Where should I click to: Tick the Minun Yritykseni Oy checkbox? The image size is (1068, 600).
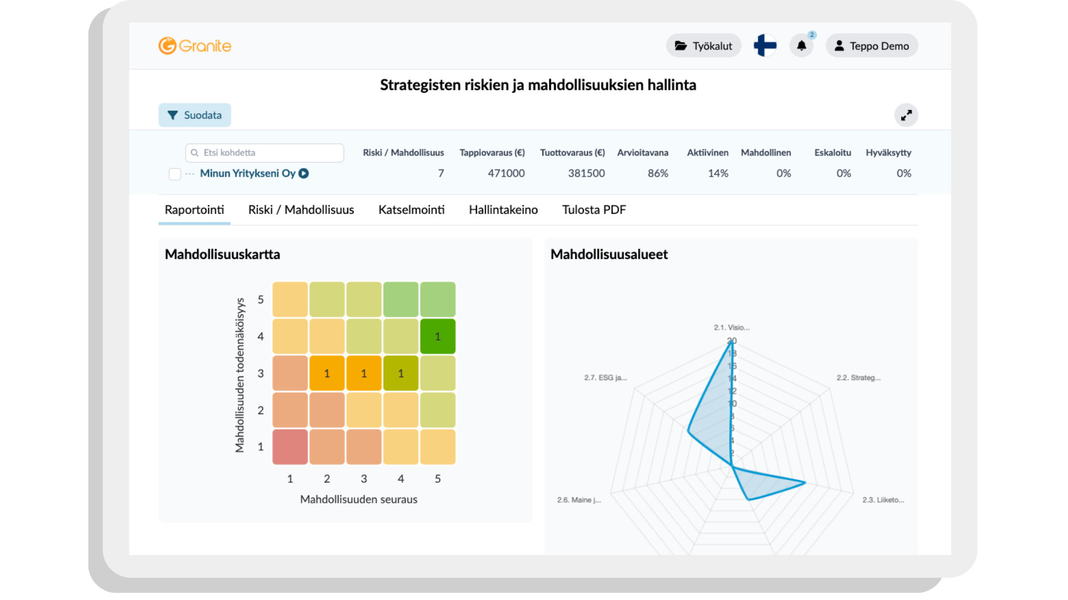coord(175,174)
